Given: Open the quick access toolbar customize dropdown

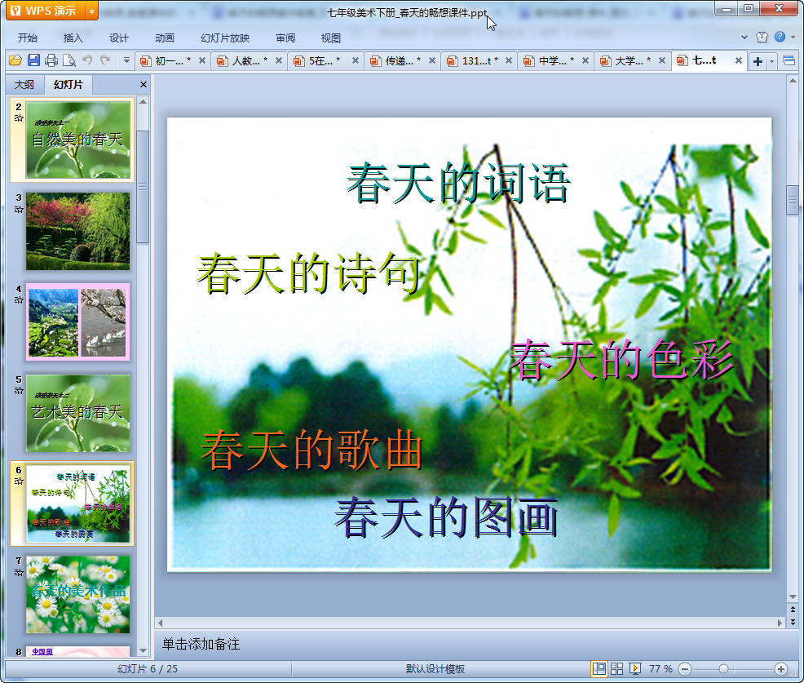Looking at the screenshot, I should 126,60.
